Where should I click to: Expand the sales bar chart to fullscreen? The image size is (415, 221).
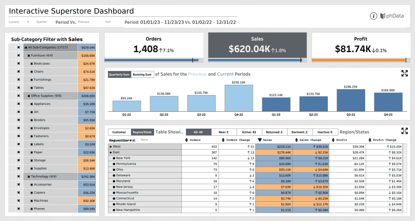pyautogui.click(x=404, y=73)
